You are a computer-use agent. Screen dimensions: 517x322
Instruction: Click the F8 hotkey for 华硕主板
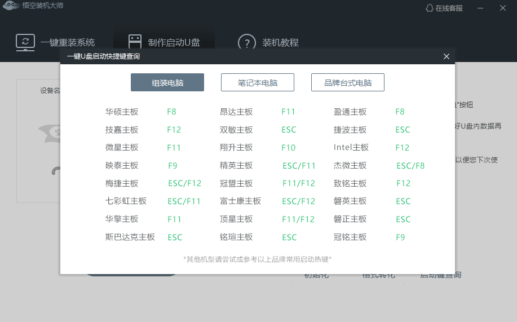click(x=171, y=112)
